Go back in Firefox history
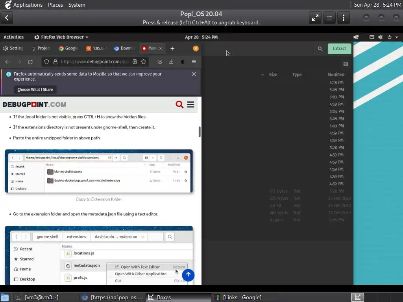 pos(7,62)
